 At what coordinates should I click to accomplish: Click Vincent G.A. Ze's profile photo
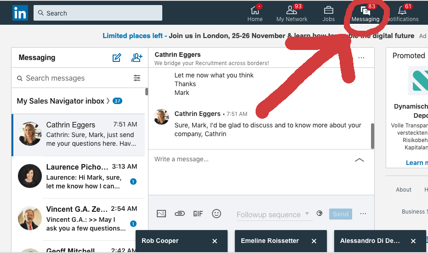tap(30, 218)
